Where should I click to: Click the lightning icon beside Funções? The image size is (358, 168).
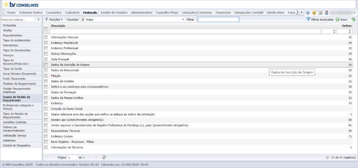click(x=47, y=19)
